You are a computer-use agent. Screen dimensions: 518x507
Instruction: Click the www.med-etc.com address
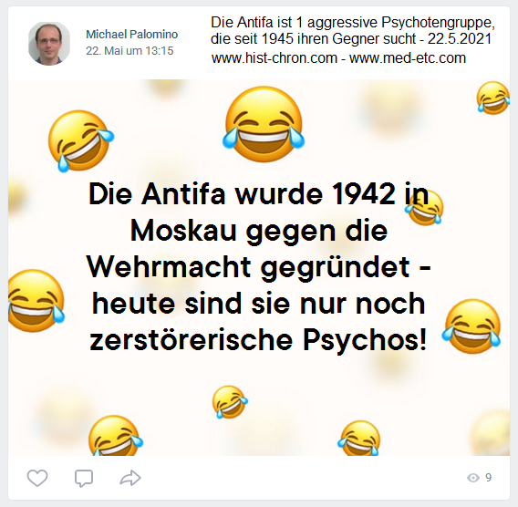(408, 58)
